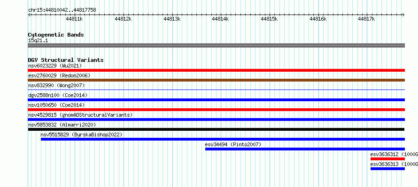Open the esv3636312 variant label
The image size is (418, 187).
[x=394, y=154]
